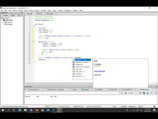Click the C/C++ language status entry
The height and width of the screenshot is (119, 158).
pyautogui.click(x=47, y=106)
